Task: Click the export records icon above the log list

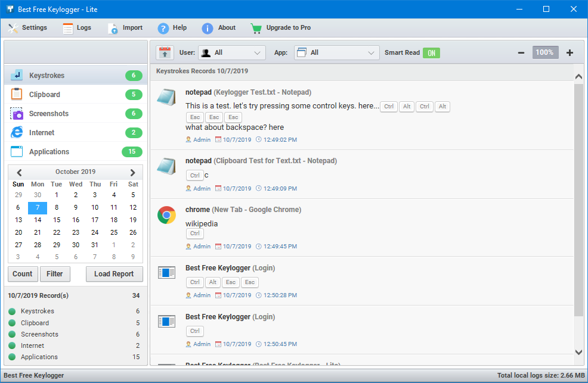Action: [x=165, y=52]
